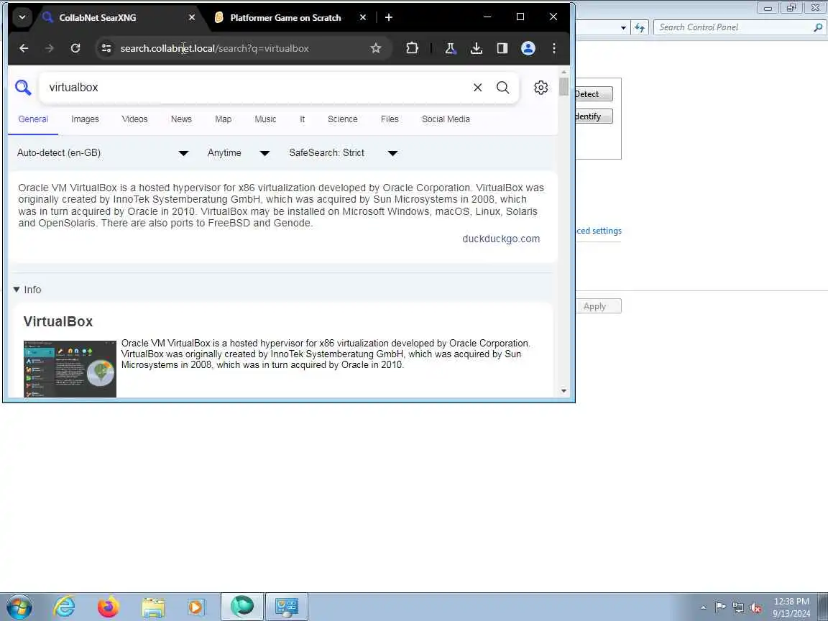
Task: Switch to the Map category
Action: [224, 119]
